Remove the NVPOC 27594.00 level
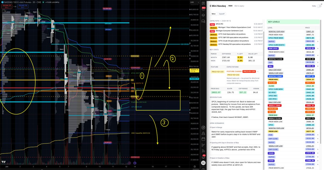Screen dimensions: 324x170 (x=318, y=164)
